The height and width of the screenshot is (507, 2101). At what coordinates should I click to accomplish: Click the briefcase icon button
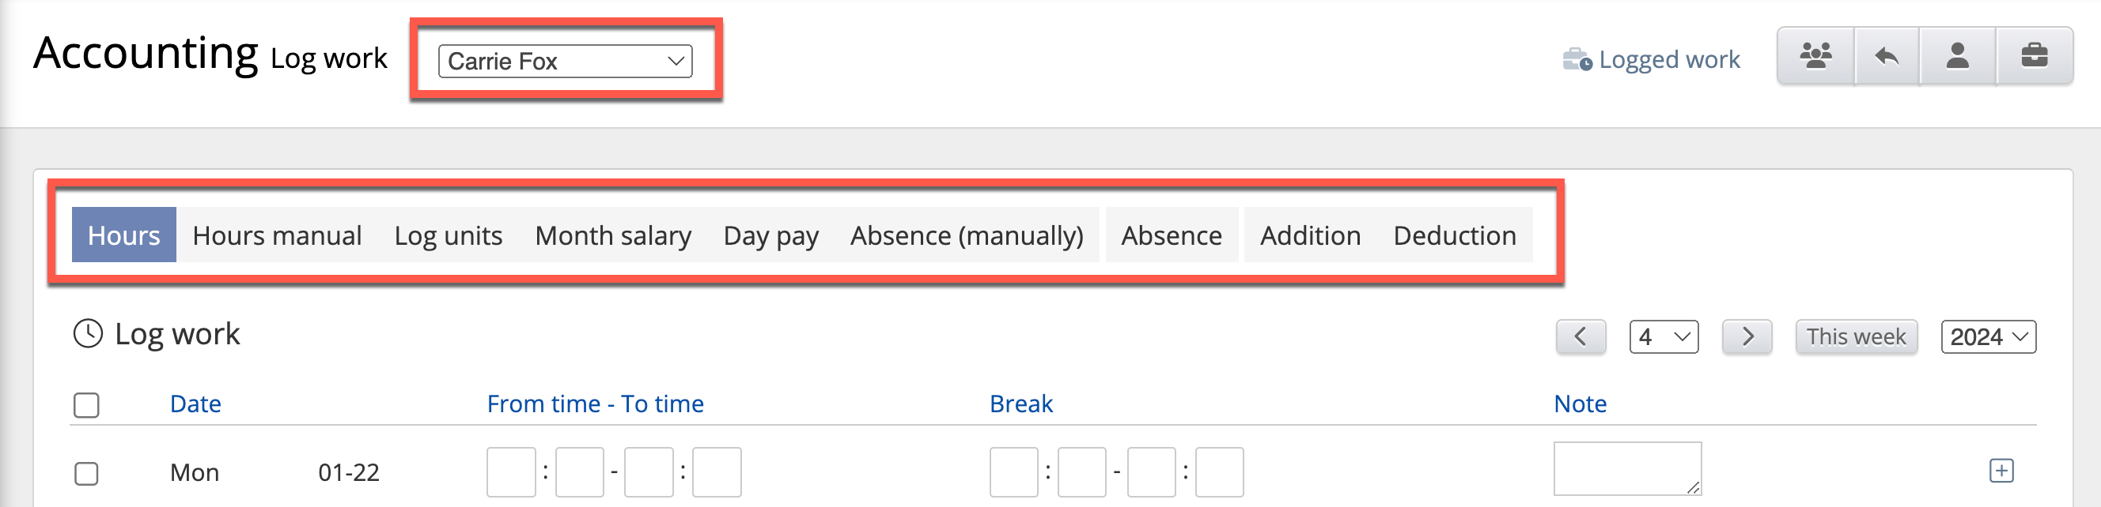click(2034, 56)
